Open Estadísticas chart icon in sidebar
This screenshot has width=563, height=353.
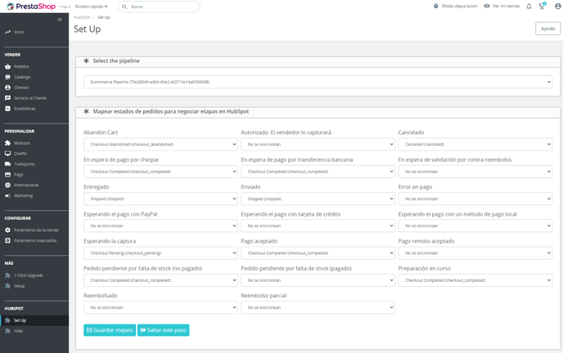coord(7,109)
